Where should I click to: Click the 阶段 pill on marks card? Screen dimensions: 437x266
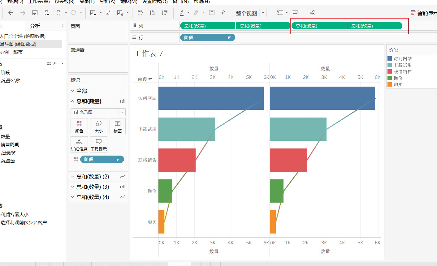pyautogui.click(x=102, y=159)
